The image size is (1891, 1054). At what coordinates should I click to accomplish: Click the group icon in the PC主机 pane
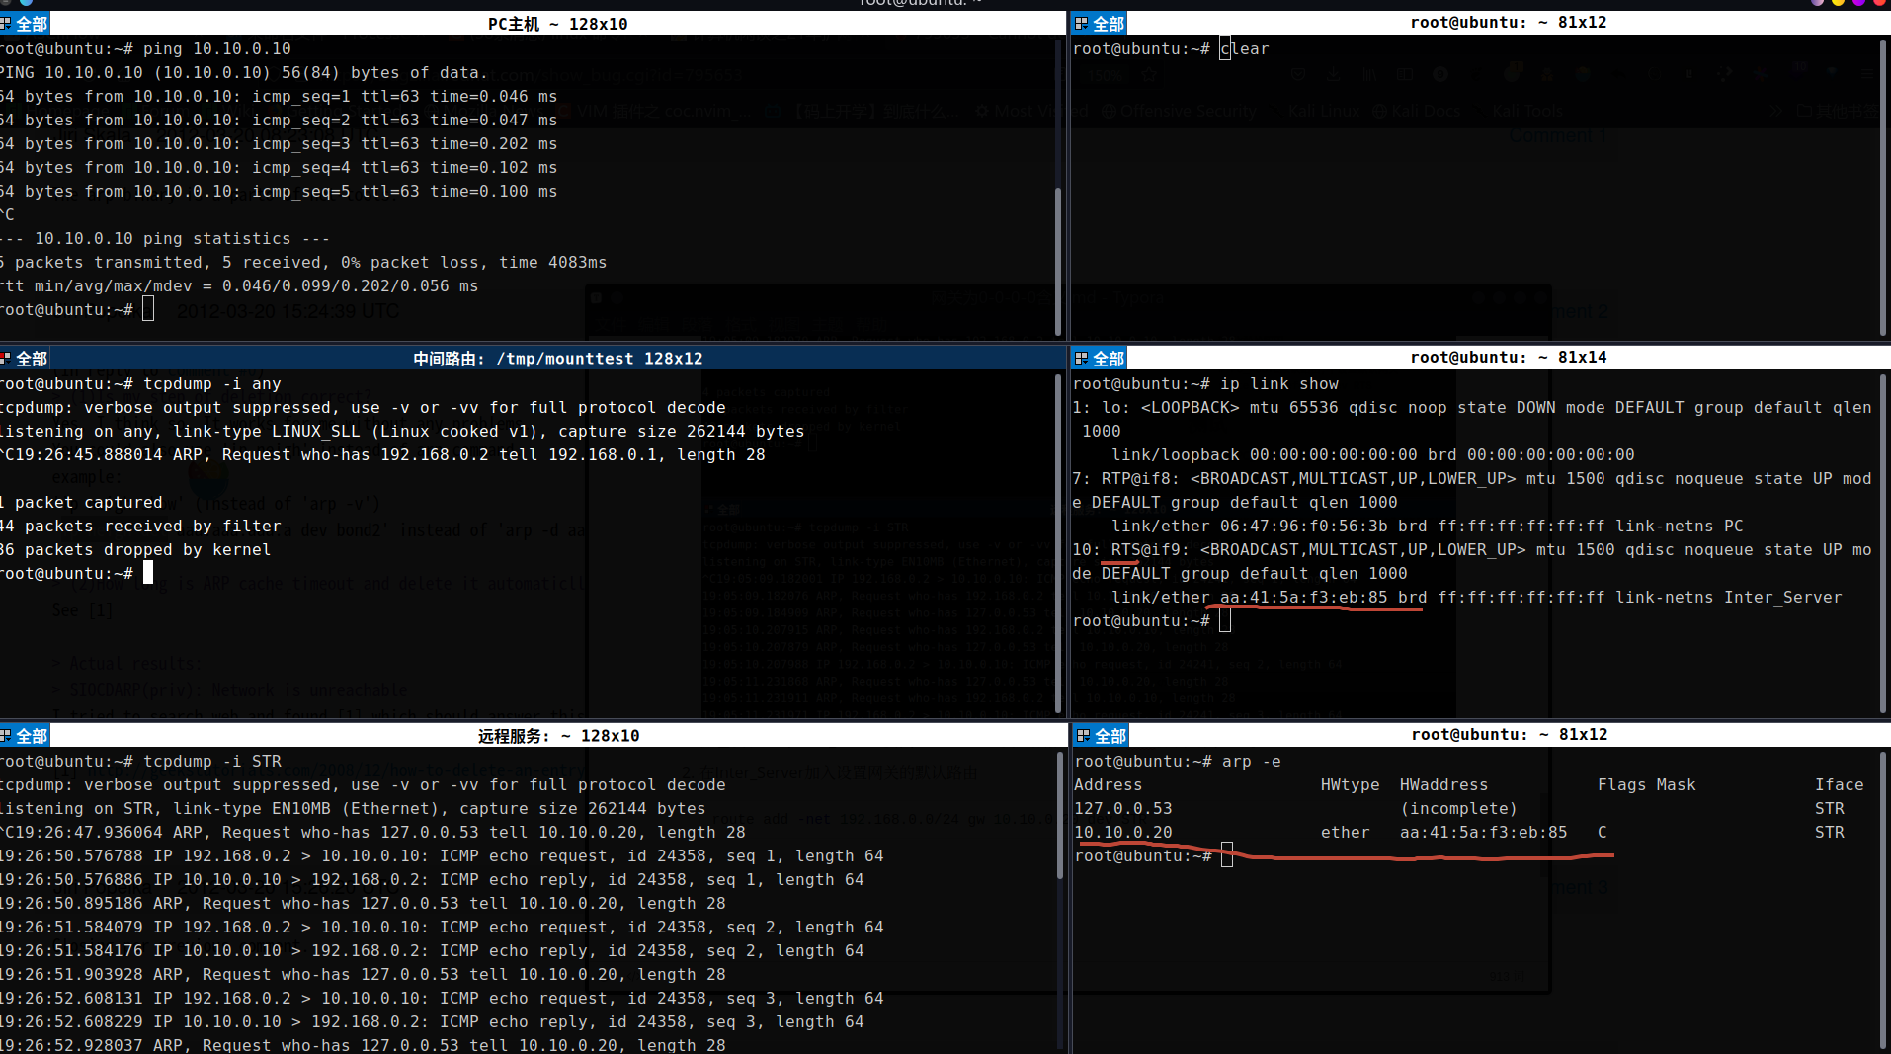click(x=6, y=24)
